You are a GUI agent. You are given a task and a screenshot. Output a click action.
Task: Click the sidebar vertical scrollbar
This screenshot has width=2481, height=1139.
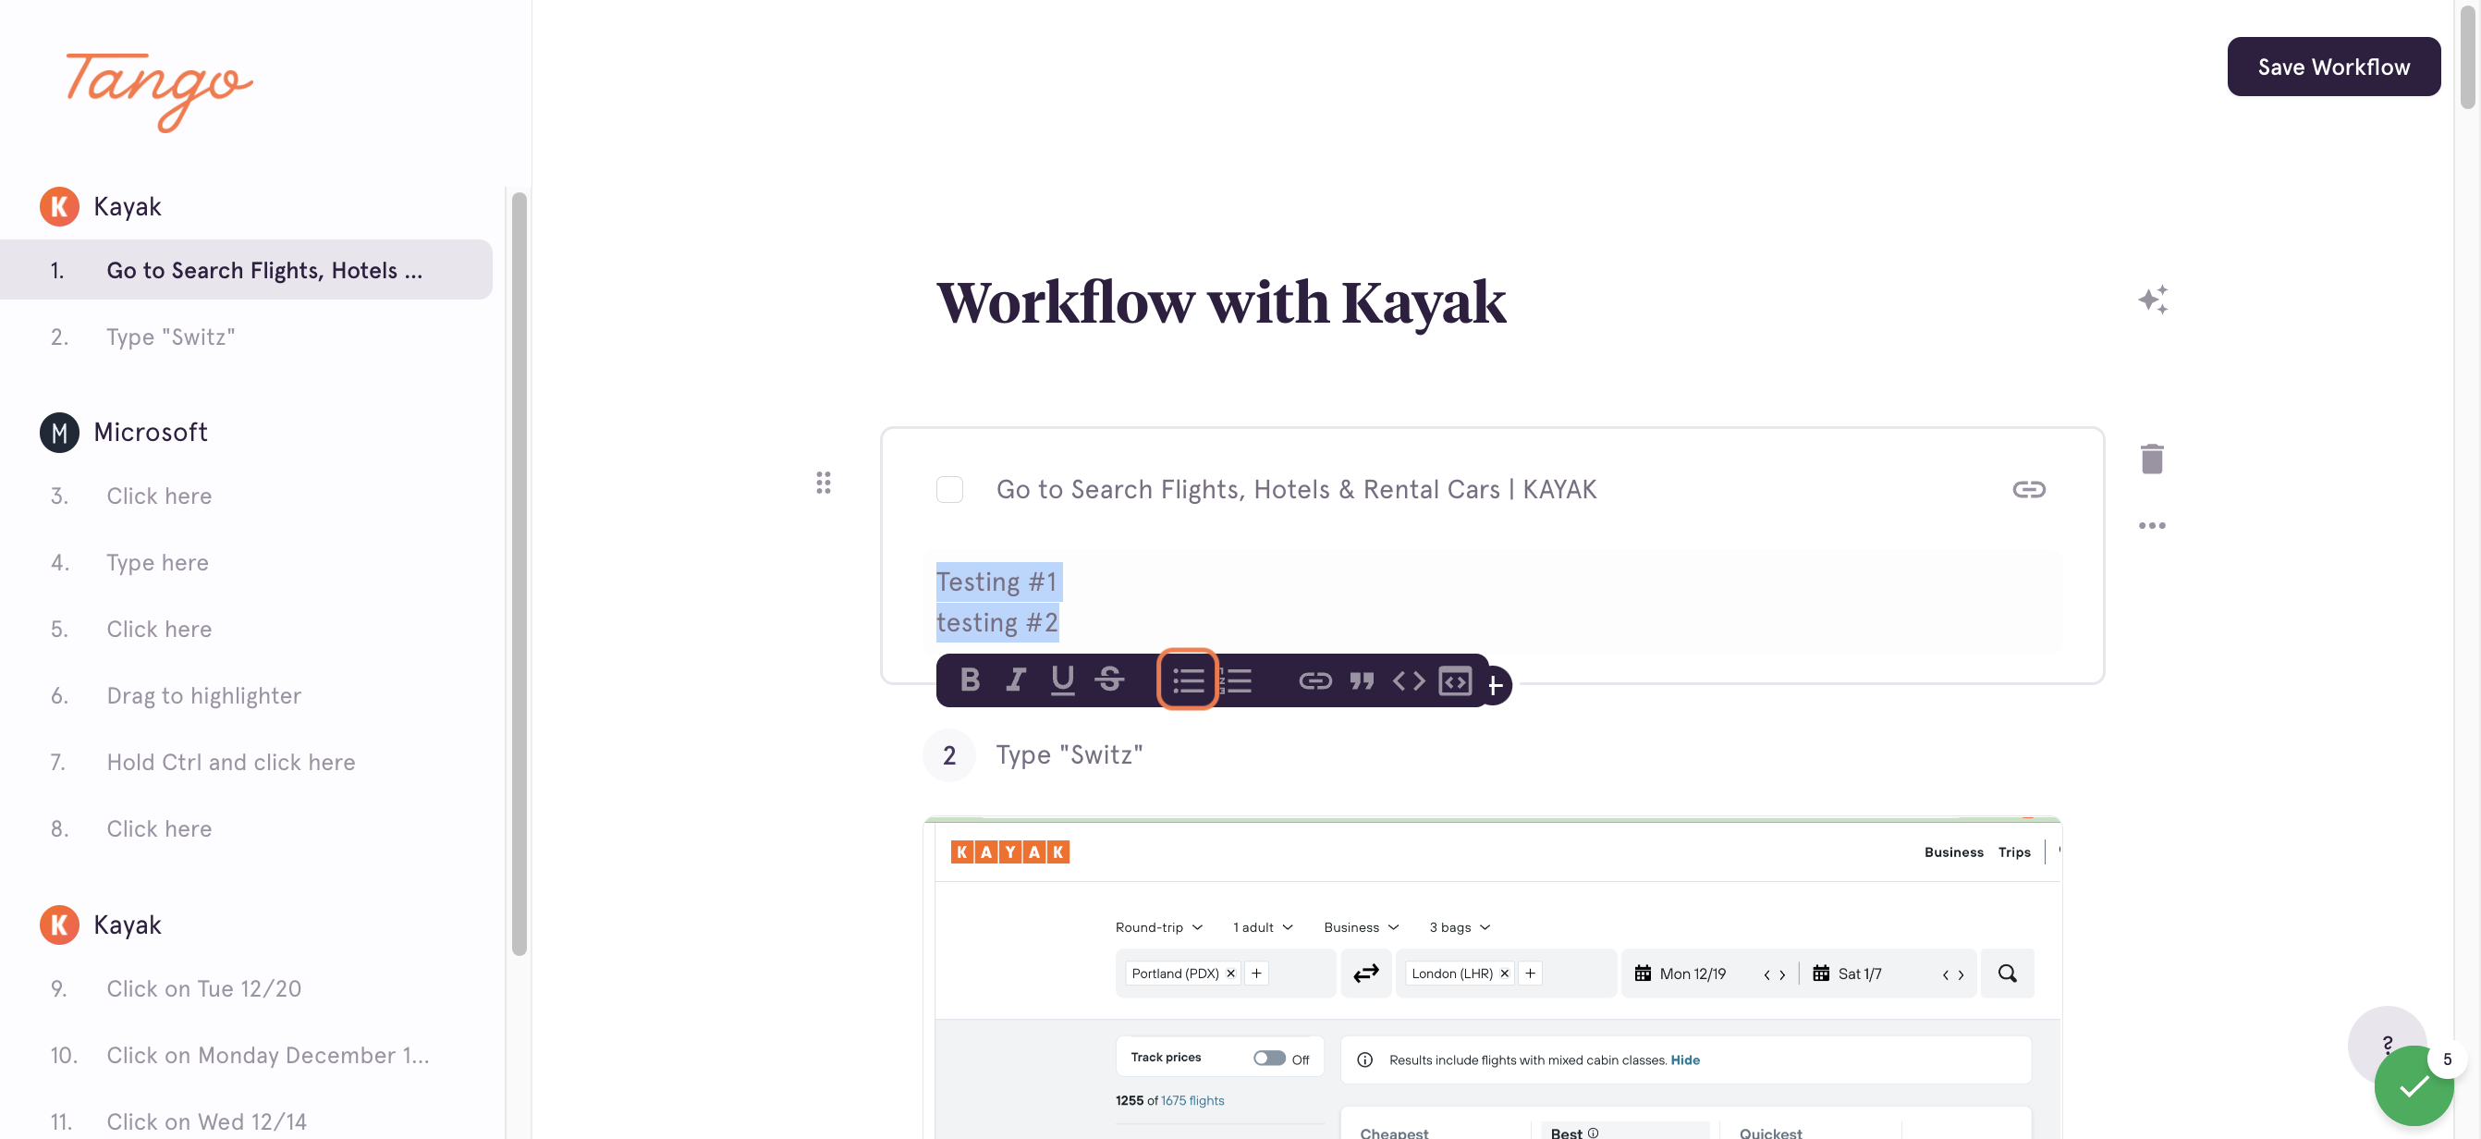point(519,573)
